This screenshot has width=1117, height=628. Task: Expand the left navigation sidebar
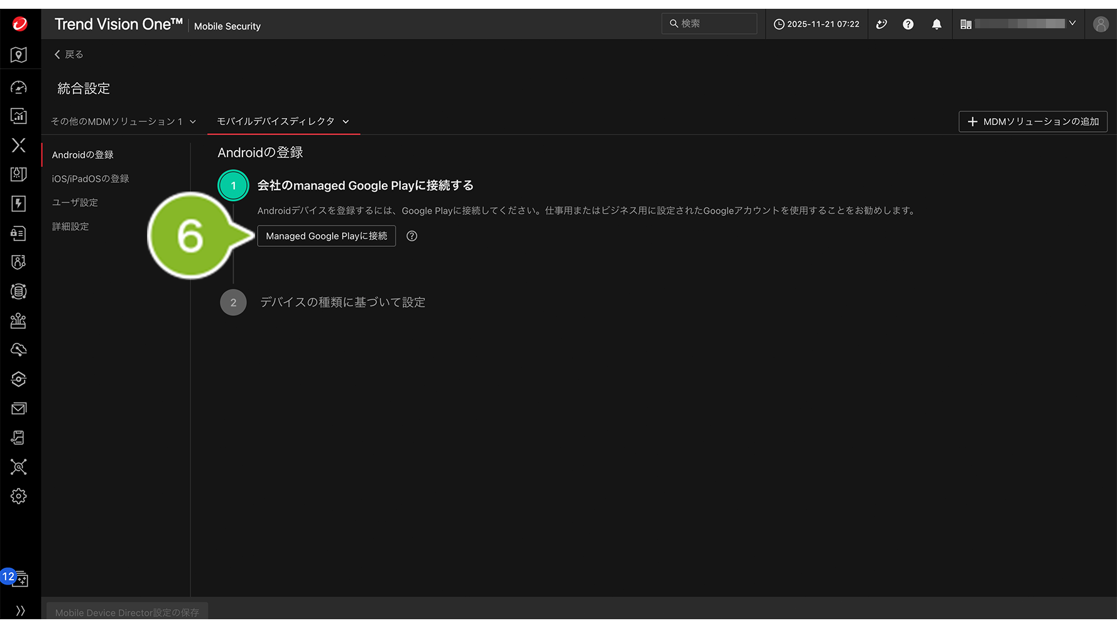tap(20, 610)
